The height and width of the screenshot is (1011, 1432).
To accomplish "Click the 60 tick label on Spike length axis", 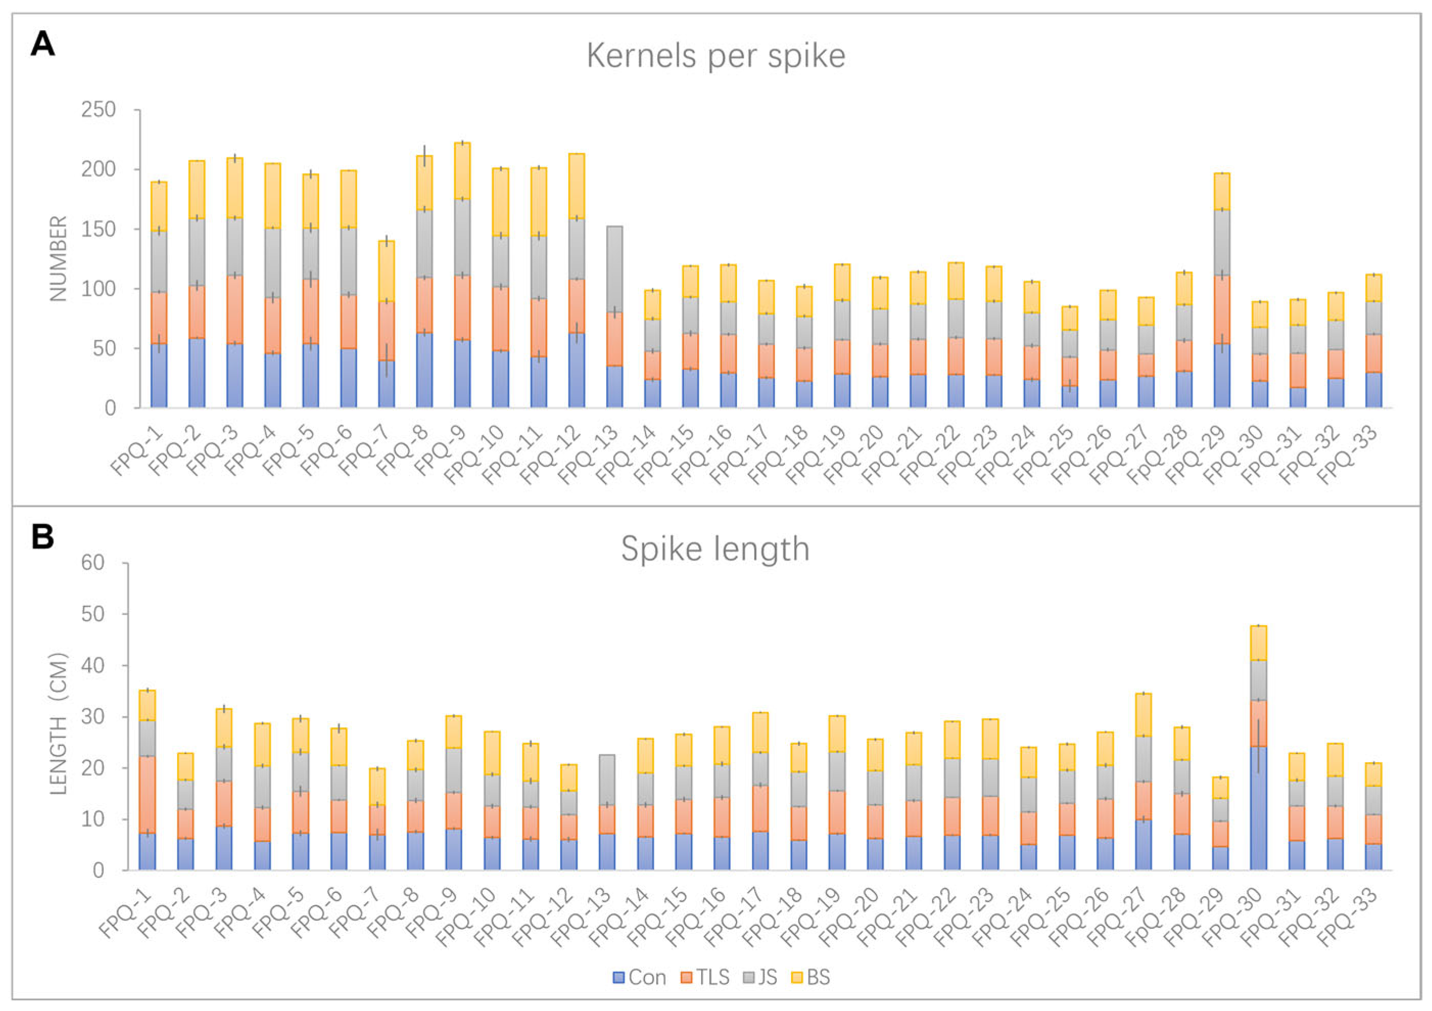I will (x=93, y=563).
